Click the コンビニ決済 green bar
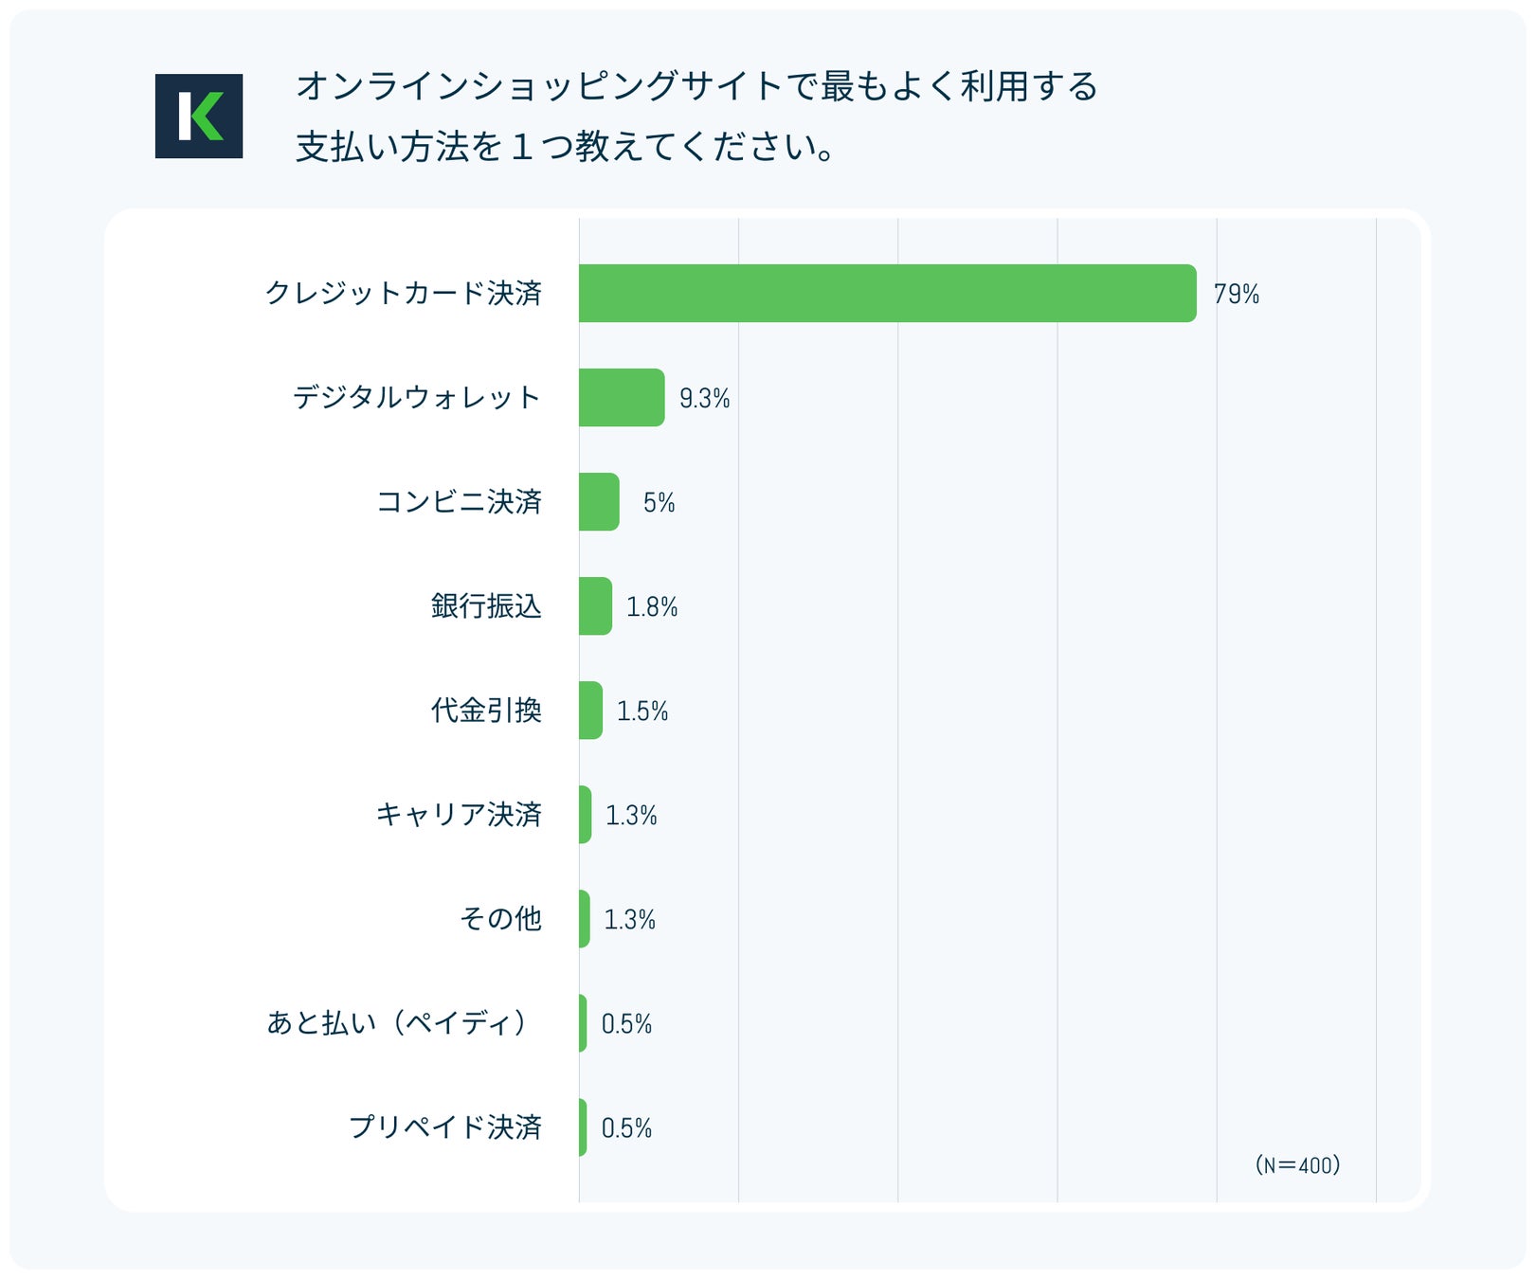This screenshot has height=1279, width=1536. click(599, 502)
